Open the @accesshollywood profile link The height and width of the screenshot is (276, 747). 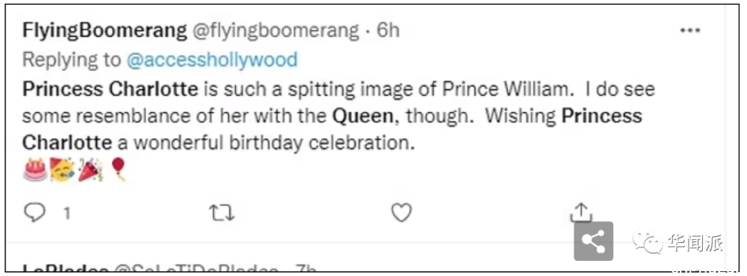[x=212, y=60]
